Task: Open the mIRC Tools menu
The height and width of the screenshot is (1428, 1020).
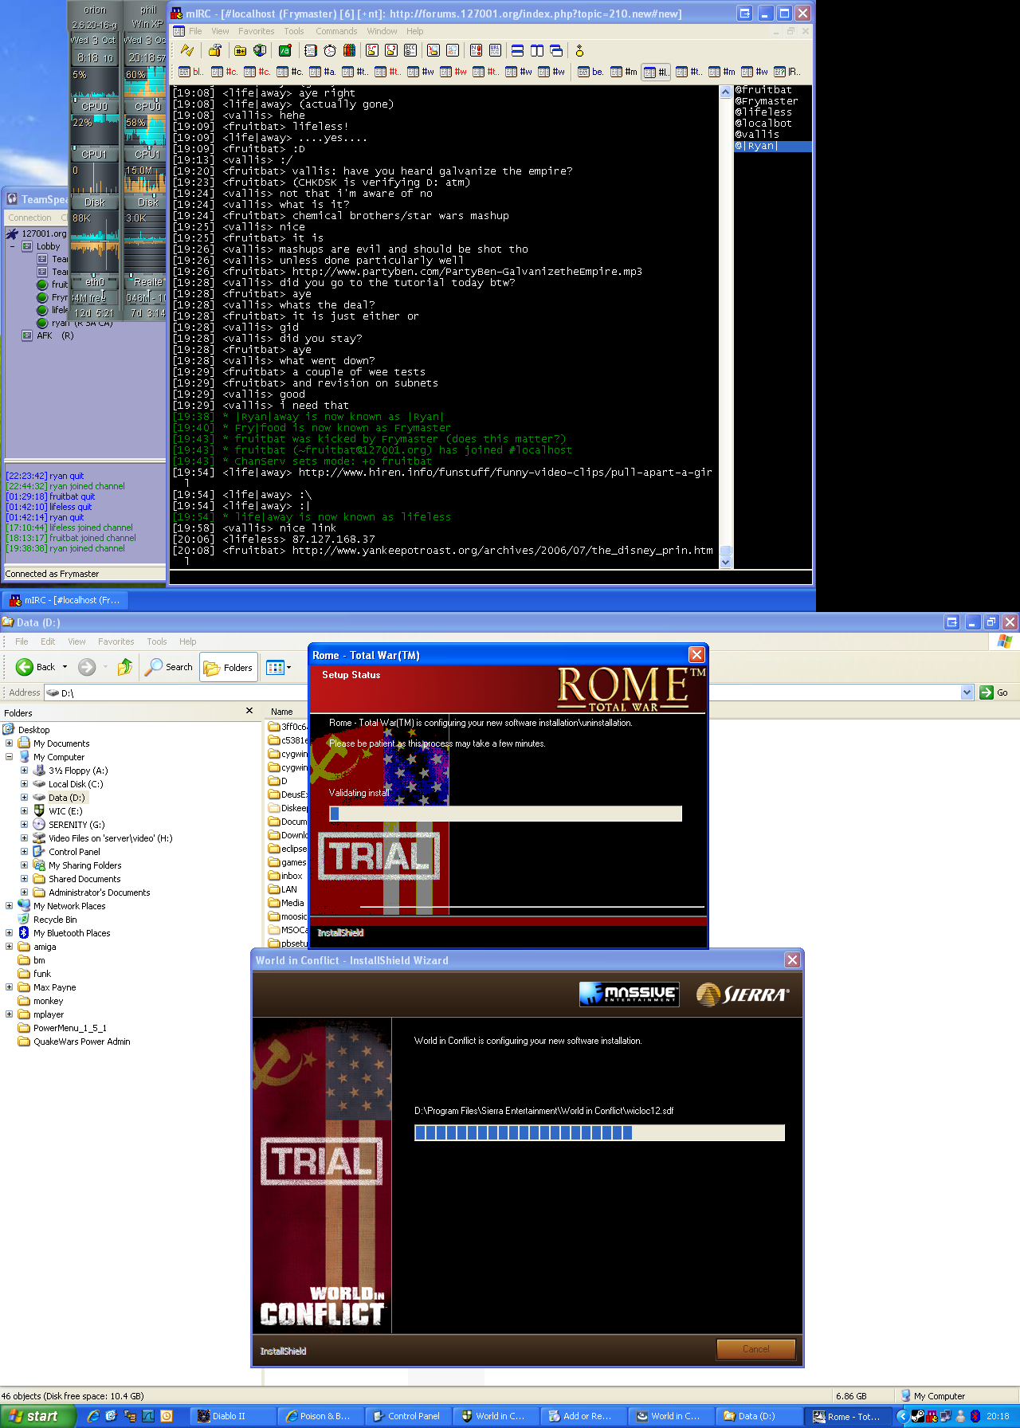Action: (294, 31)
